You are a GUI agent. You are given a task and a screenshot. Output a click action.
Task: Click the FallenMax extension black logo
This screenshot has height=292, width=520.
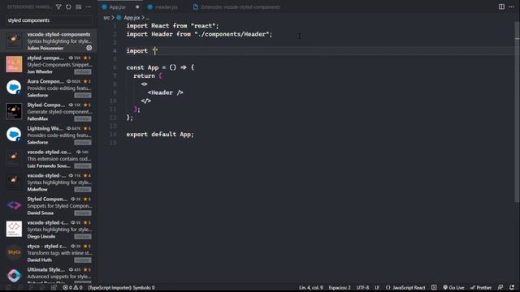tap(14, 111)
